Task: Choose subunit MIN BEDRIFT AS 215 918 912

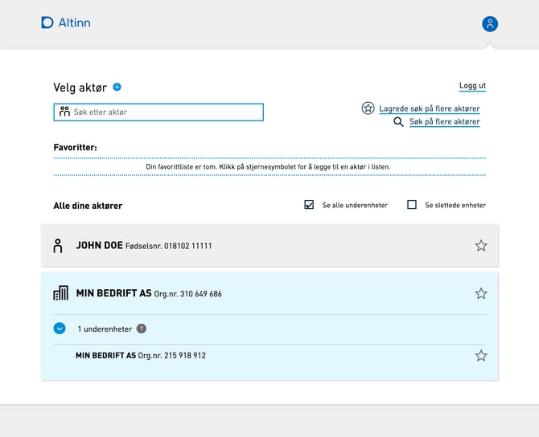Action: (269, 355)
